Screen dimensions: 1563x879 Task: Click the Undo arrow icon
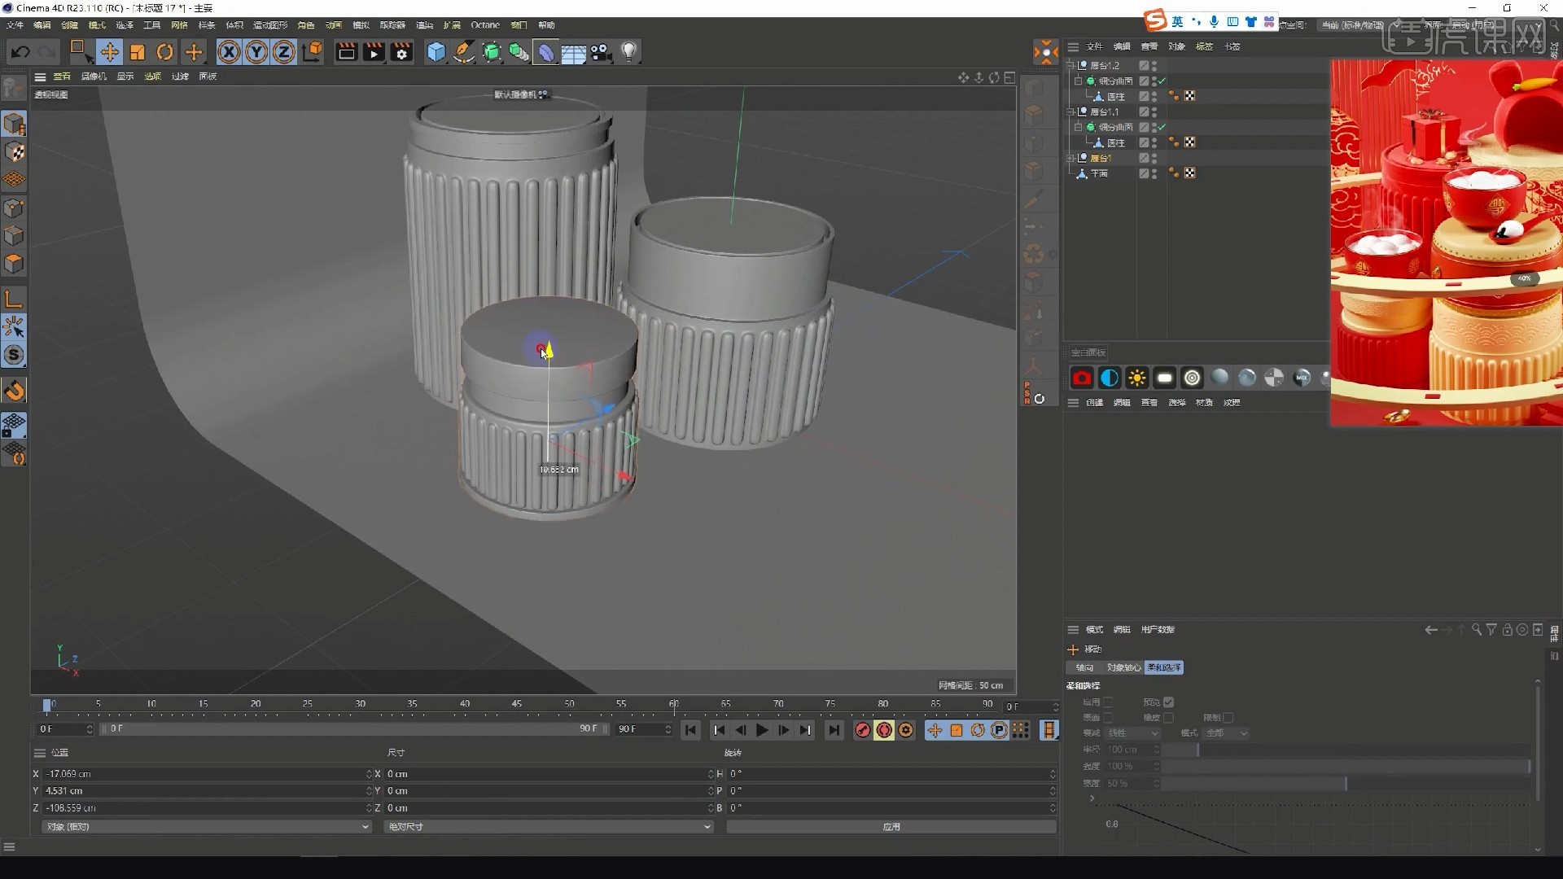click(x=20, y=52)
